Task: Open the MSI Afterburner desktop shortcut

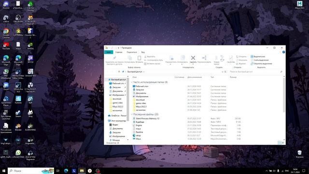Action: (x=6, y=74)
